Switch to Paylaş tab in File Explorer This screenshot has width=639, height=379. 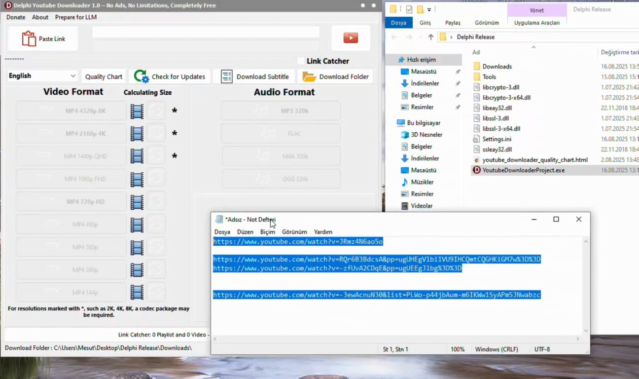453,23
